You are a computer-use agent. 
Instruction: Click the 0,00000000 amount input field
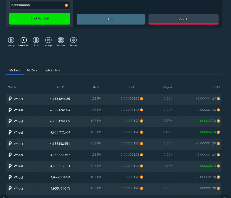coord(40,5)
